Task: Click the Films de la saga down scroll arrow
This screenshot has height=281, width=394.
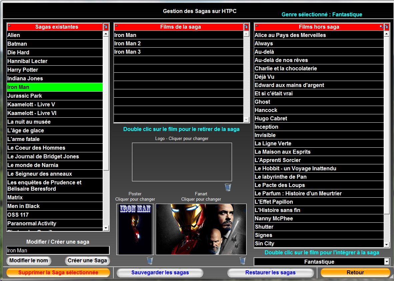Action: (246, 120)
